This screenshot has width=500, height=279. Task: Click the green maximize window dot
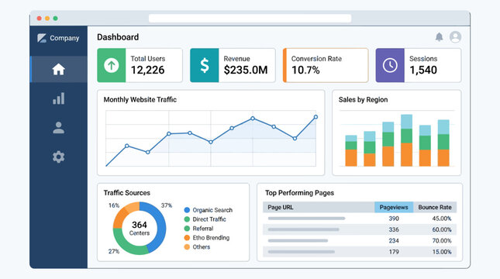56,19
